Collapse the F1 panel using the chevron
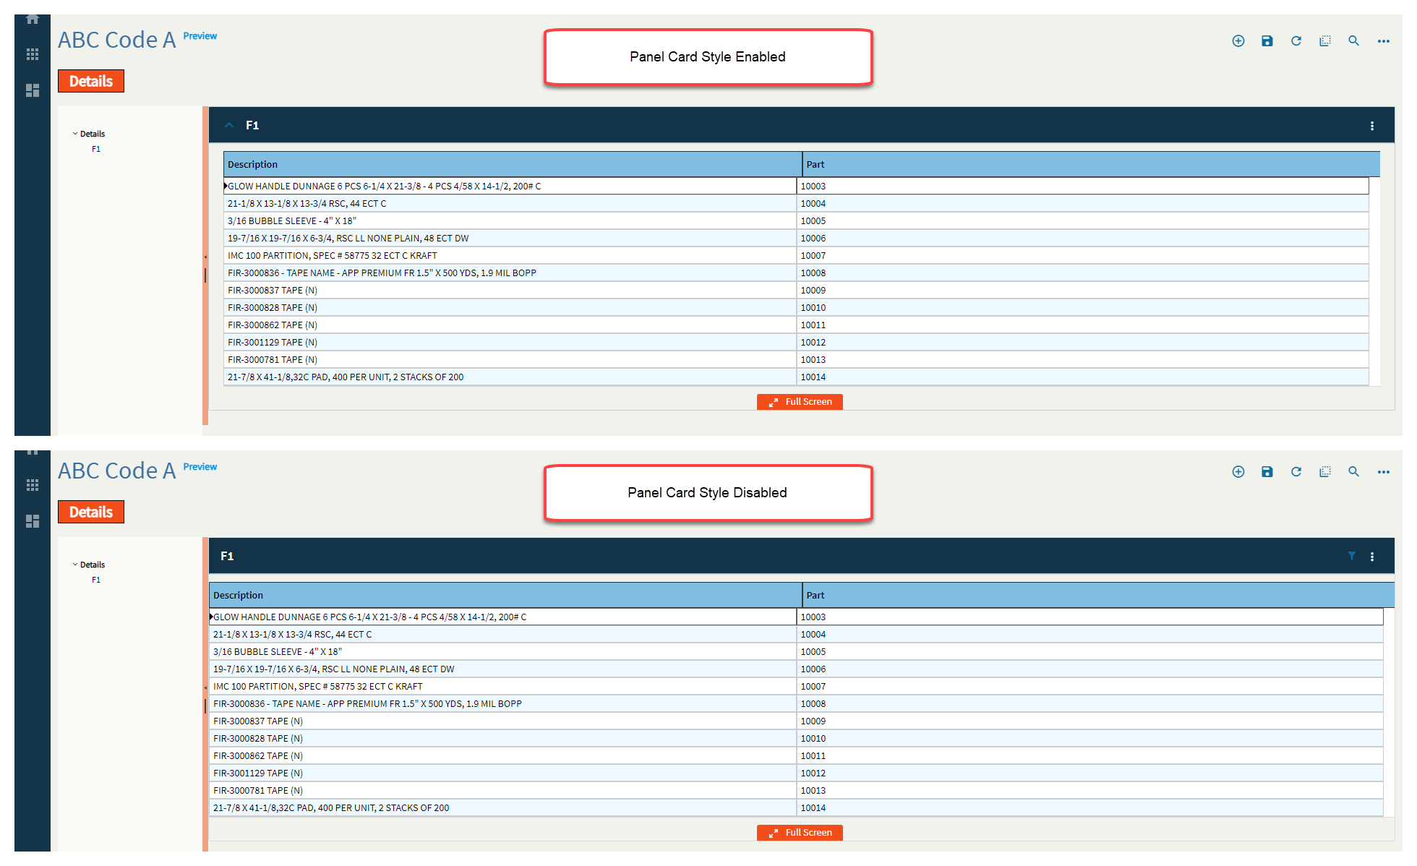Image resolution: width=1417 pixels, height=866 pixels. (x=229, y=125)
